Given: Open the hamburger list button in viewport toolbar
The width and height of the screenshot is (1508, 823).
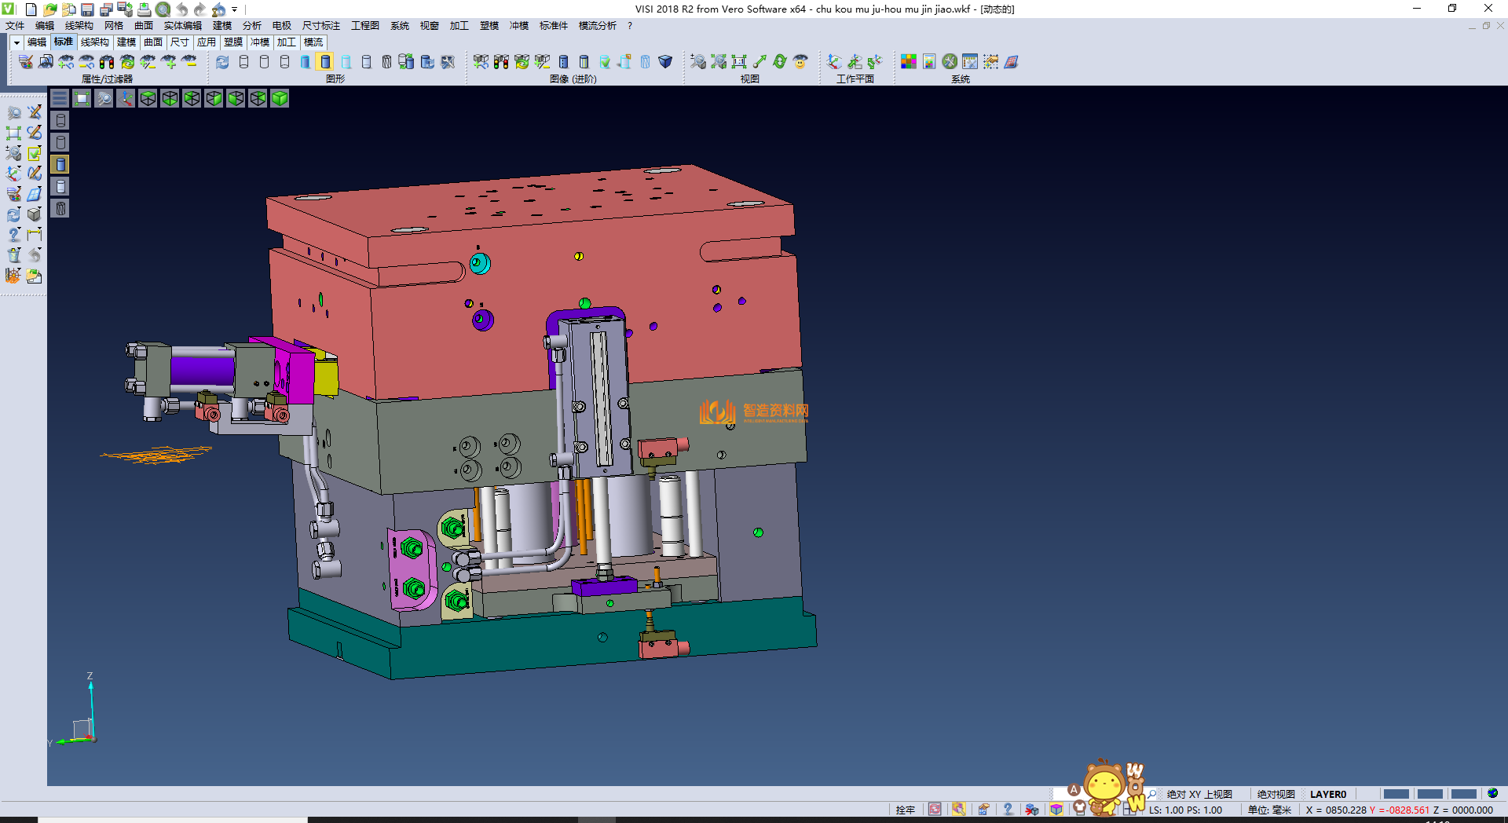Looking at the screenshot, I should [x=60, y=98].
